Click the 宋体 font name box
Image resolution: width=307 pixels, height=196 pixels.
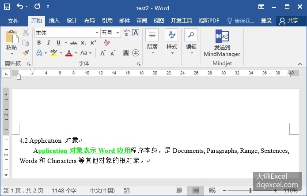pos(64,33)
